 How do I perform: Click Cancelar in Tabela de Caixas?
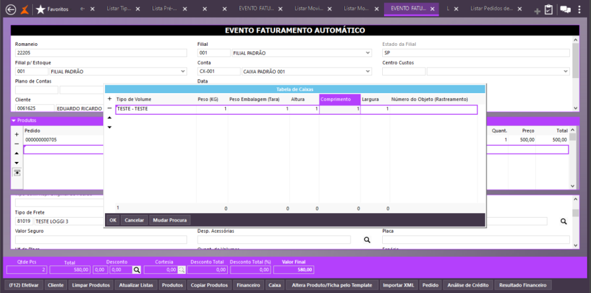coord(135,220)
